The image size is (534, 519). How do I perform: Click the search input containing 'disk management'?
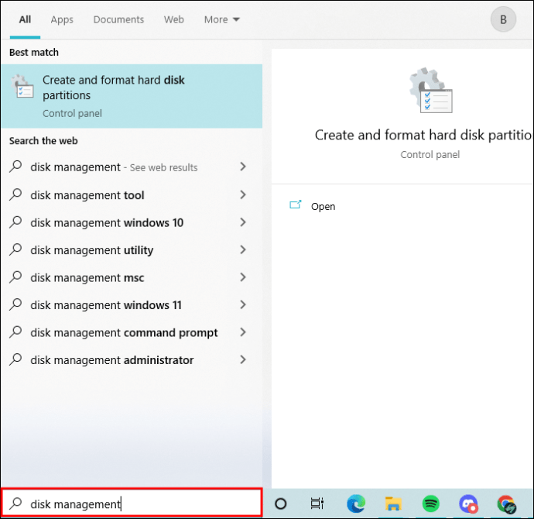132,504
